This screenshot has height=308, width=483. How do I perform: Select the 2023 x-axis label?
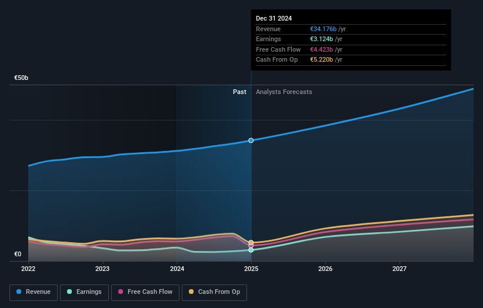pyautogui.click(x=102, y=269)
